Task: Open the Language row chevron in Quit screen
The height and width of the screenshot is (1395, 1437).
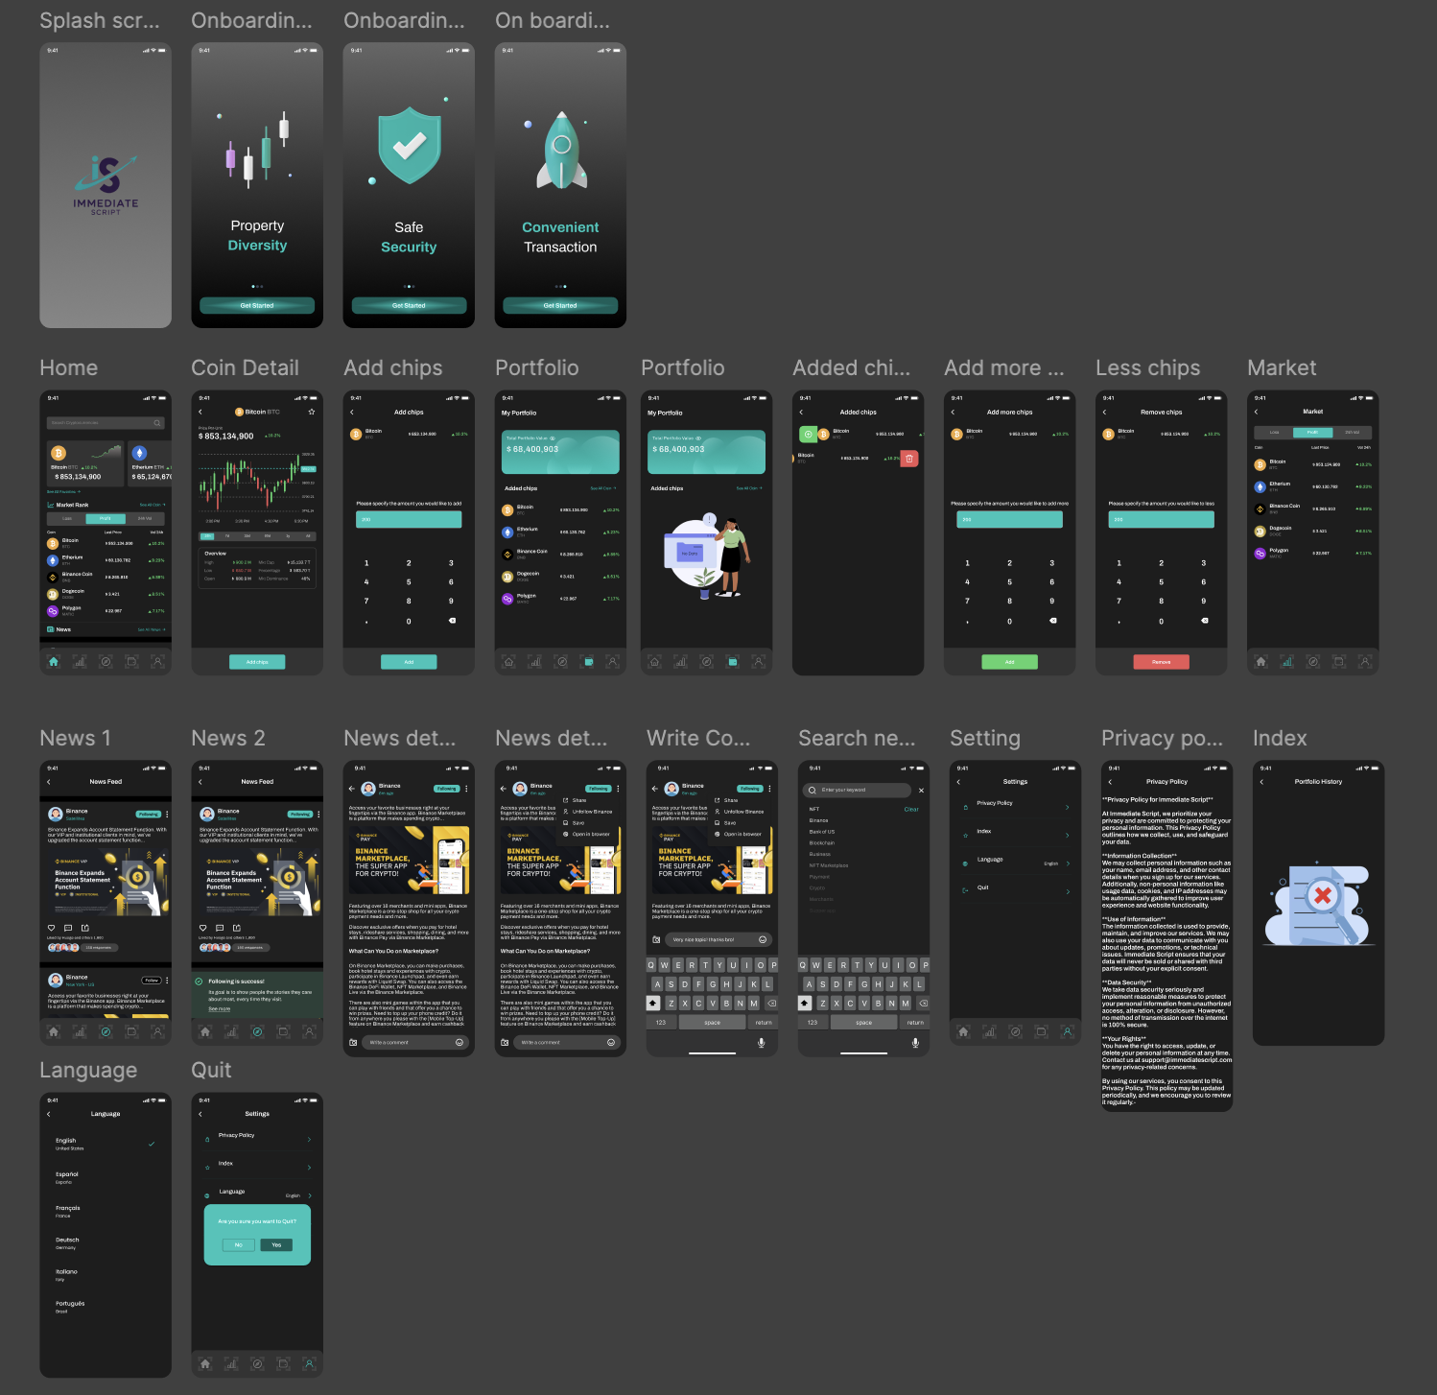Action: tap(310, 1195)
